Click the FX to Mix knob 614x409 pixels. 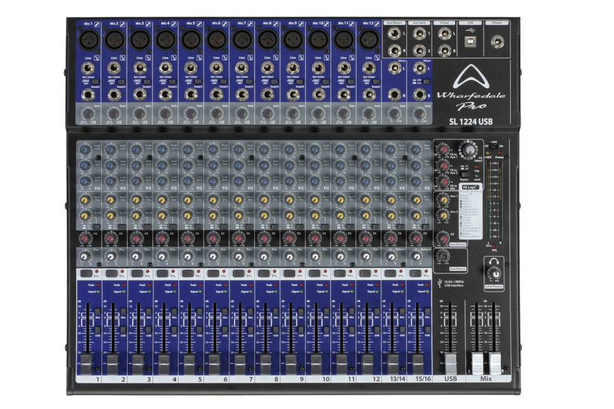pos(443,182)
